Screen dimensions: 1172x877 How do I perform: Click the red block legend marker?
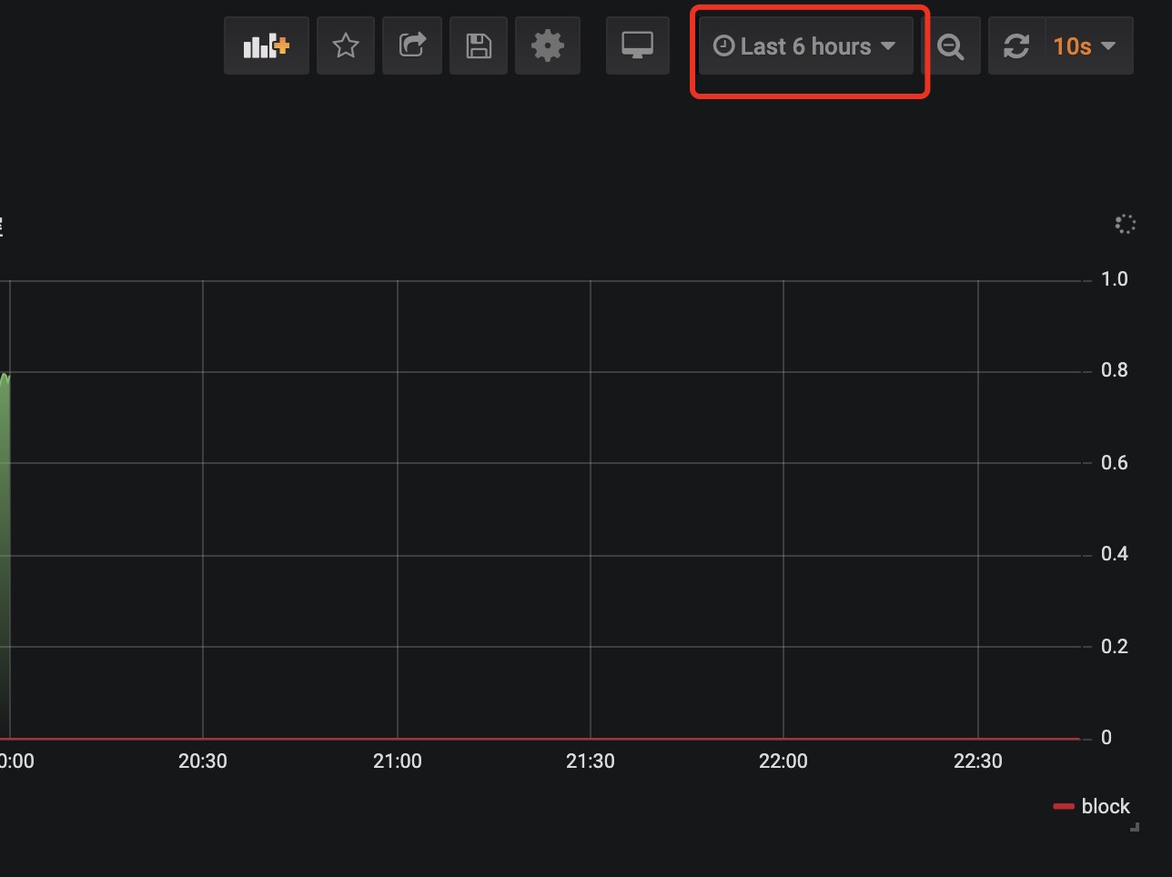(x=1066, y=806)
